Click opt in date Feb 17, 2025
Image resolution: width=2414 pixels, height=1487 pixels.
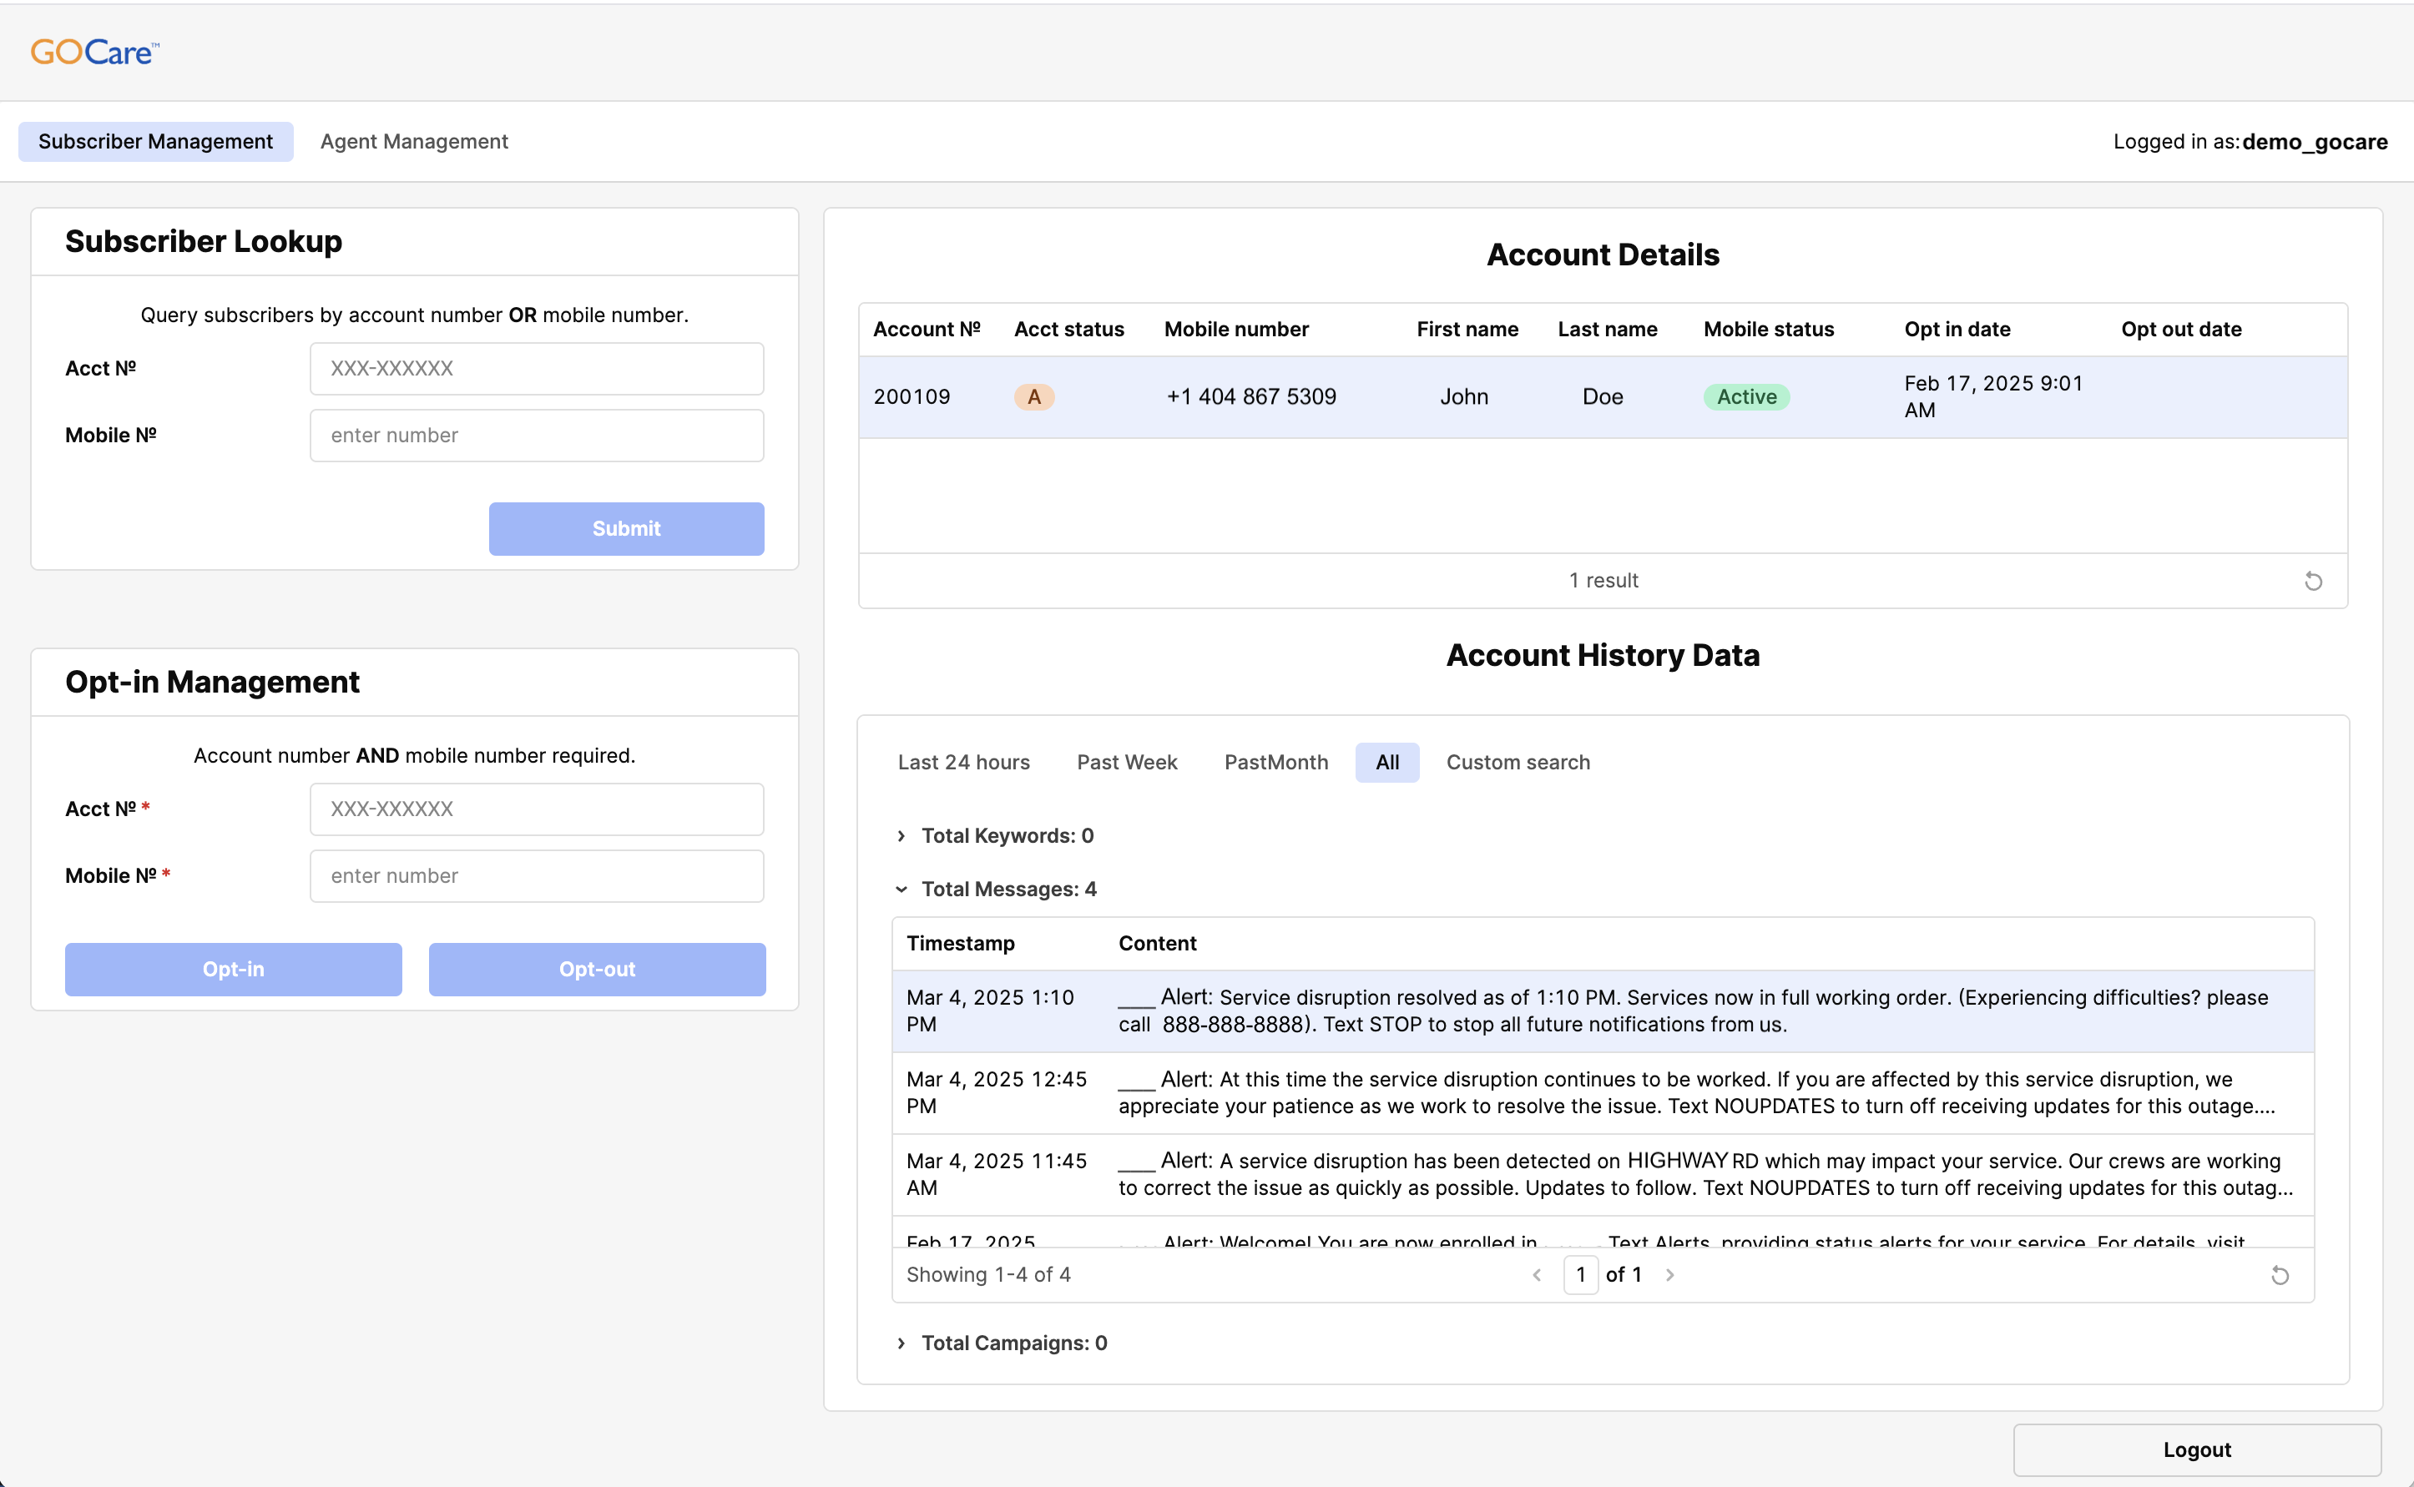click(x=1993, y=397)
